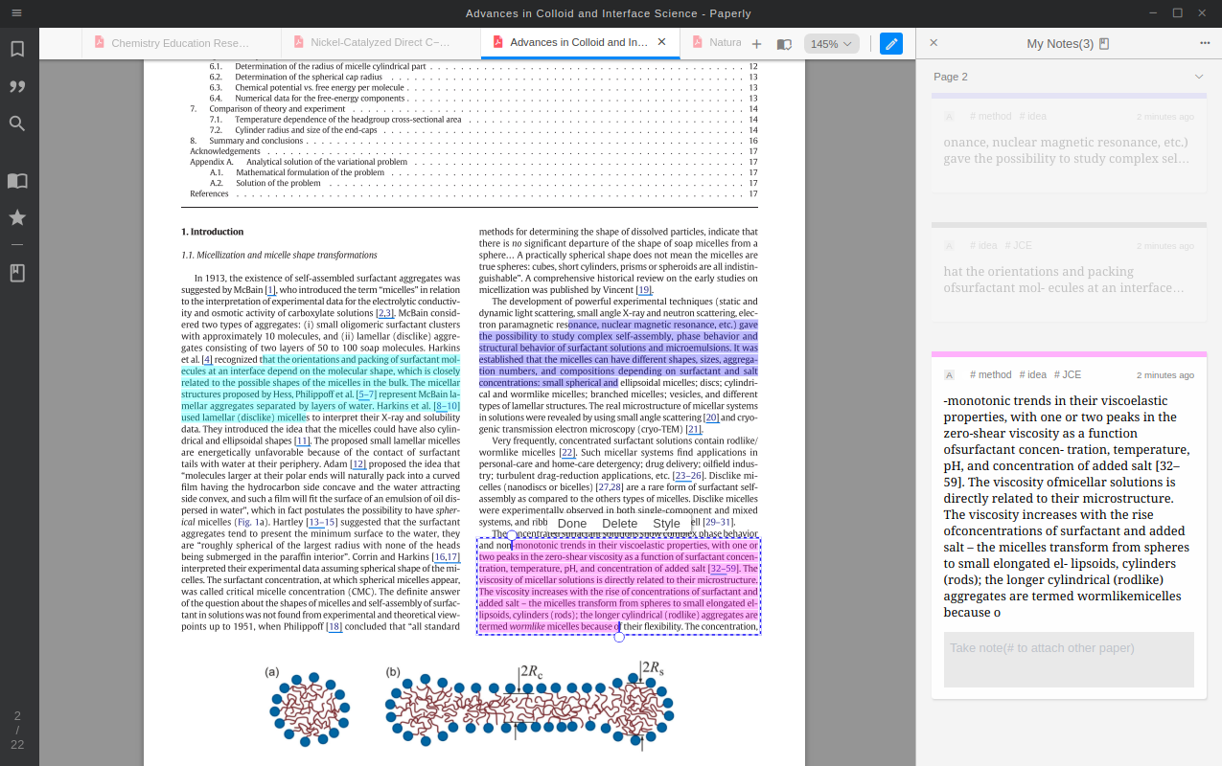
Task: Open the 145% zoom dropdown
Action: point(831,44)
